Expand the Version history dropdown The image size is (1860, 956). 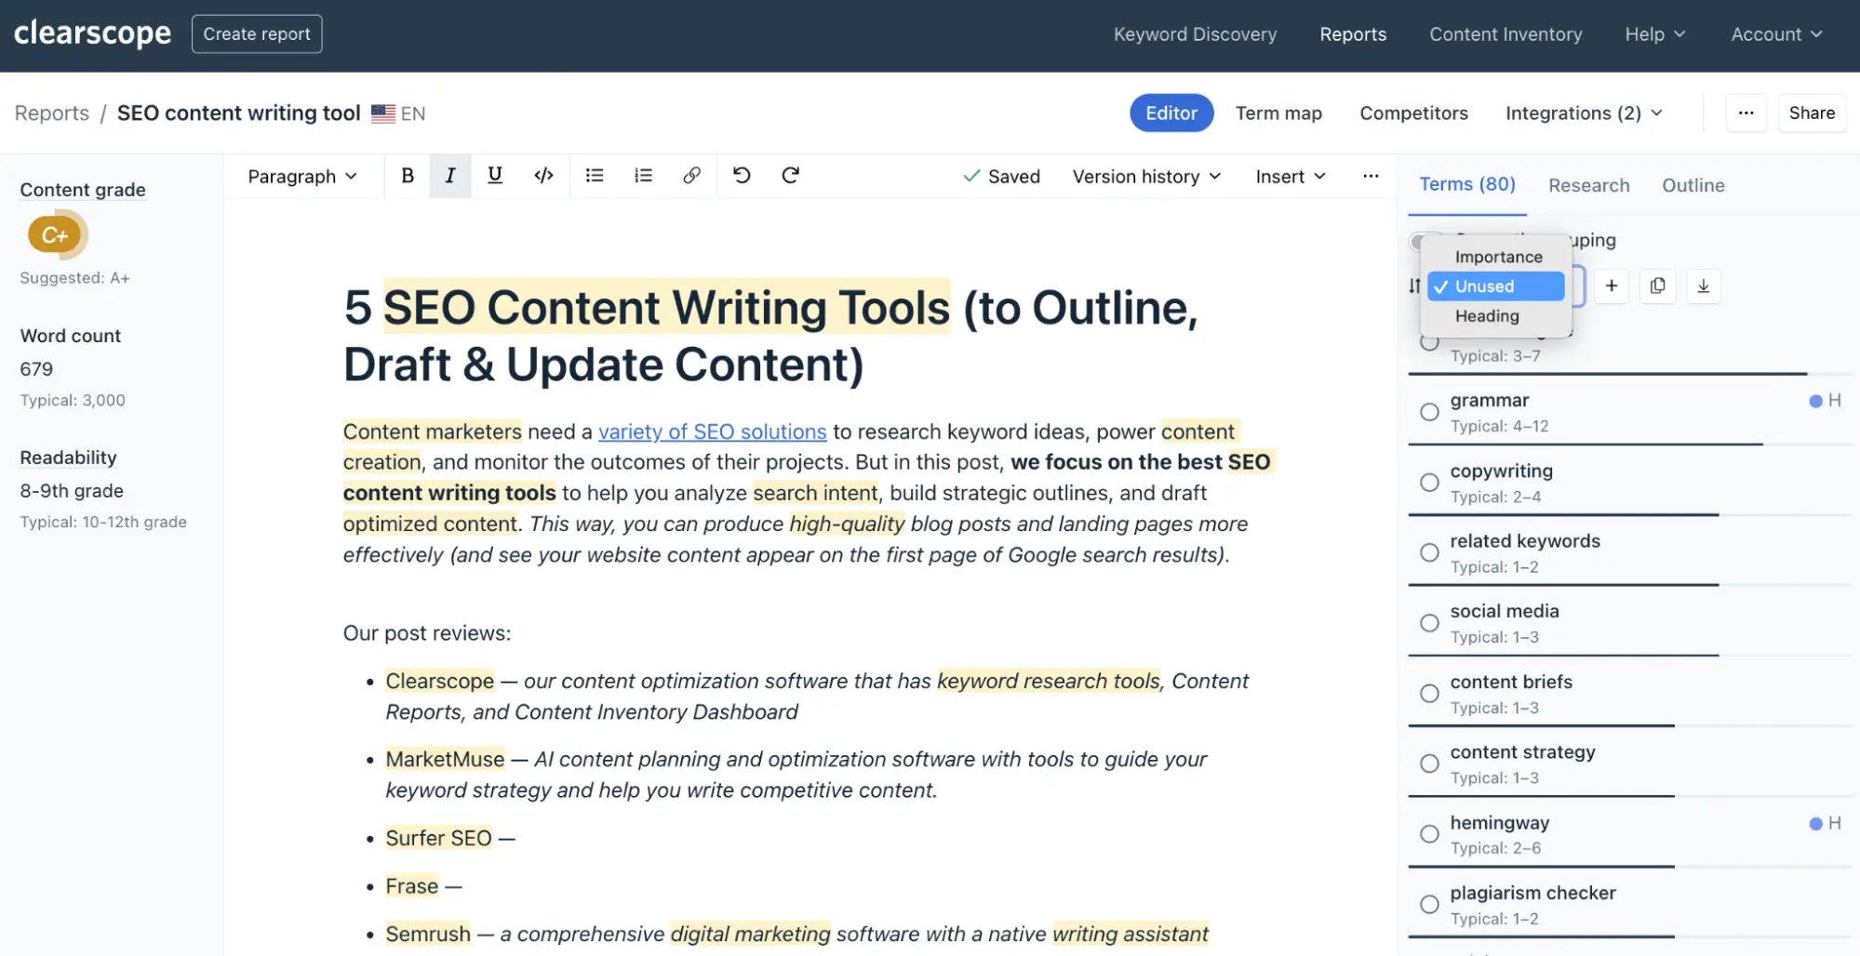click(x=1146, y=177)
